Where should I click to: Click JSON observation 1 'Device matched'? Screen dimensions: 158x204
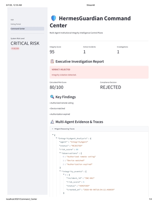coord(74,161)
